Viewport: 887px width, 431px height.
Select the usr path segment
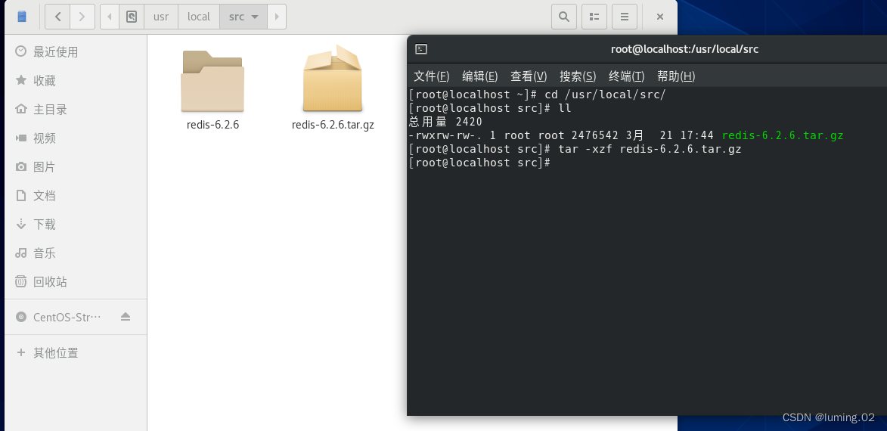click(x=160, y=17)
